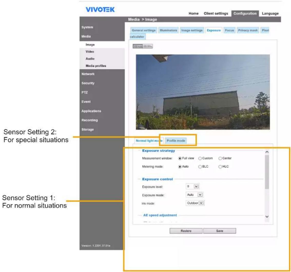Click the AE speed adjustment heading
Screen dimensions: 291x272
tap(160, 215)
